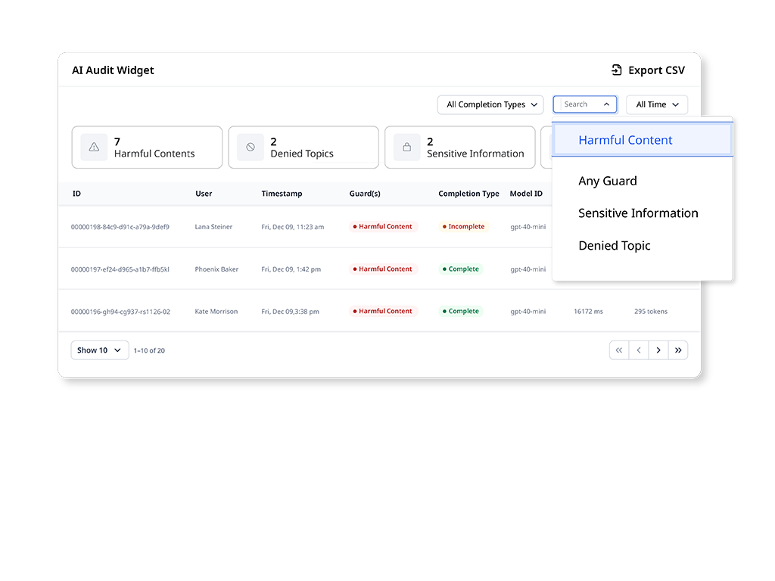Collapse the Search guard dropdown
This screenshot has height=581, width=775.
585,104
